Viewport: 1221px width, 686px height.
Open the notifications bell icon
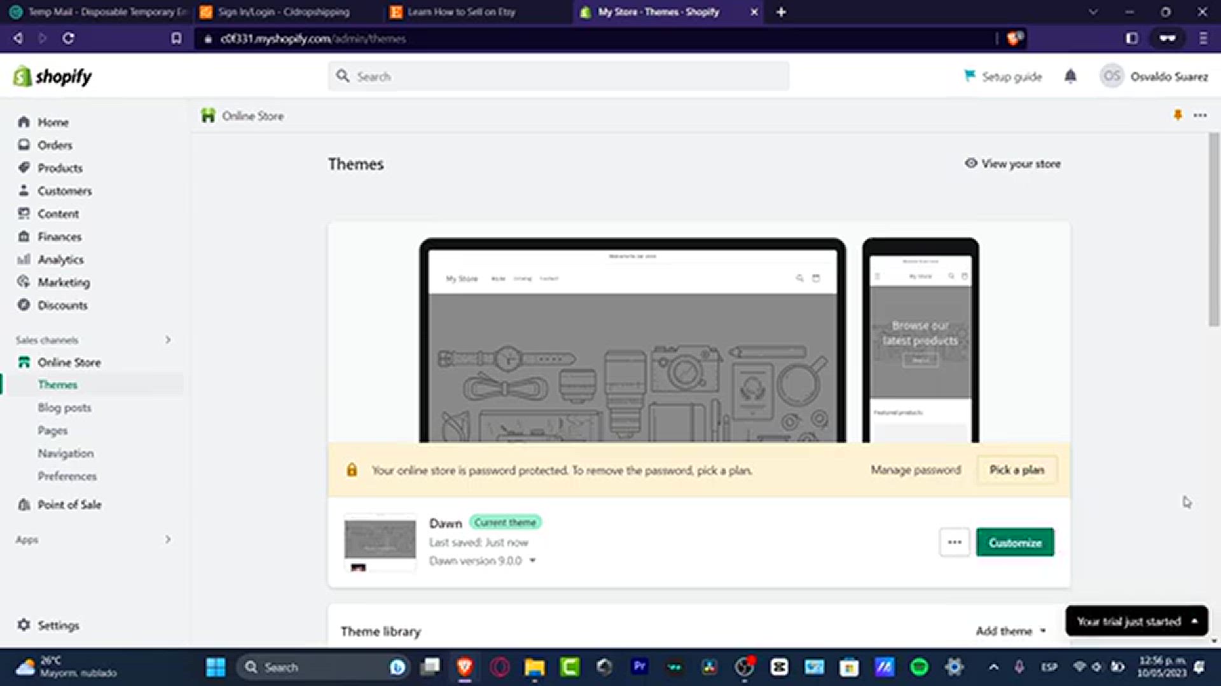tap(1070, 76)
